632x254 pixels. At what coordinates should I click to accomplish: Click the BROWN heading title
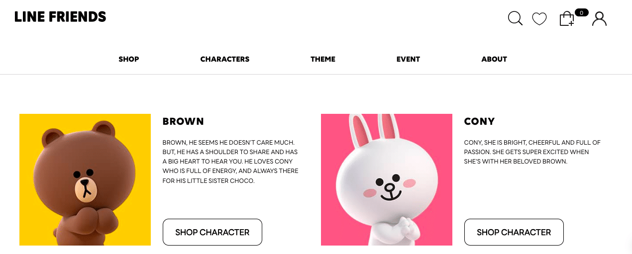point(183,121)
